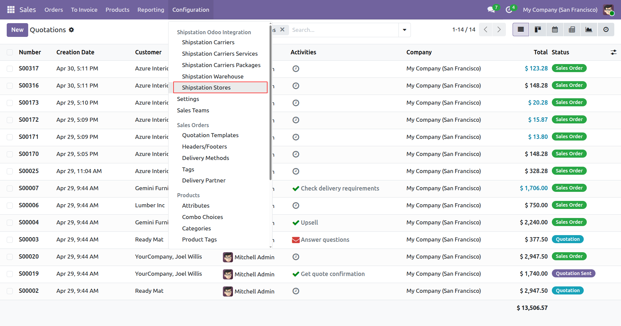
Task: Open the apps grid home menu
Action: click(11, 10)
